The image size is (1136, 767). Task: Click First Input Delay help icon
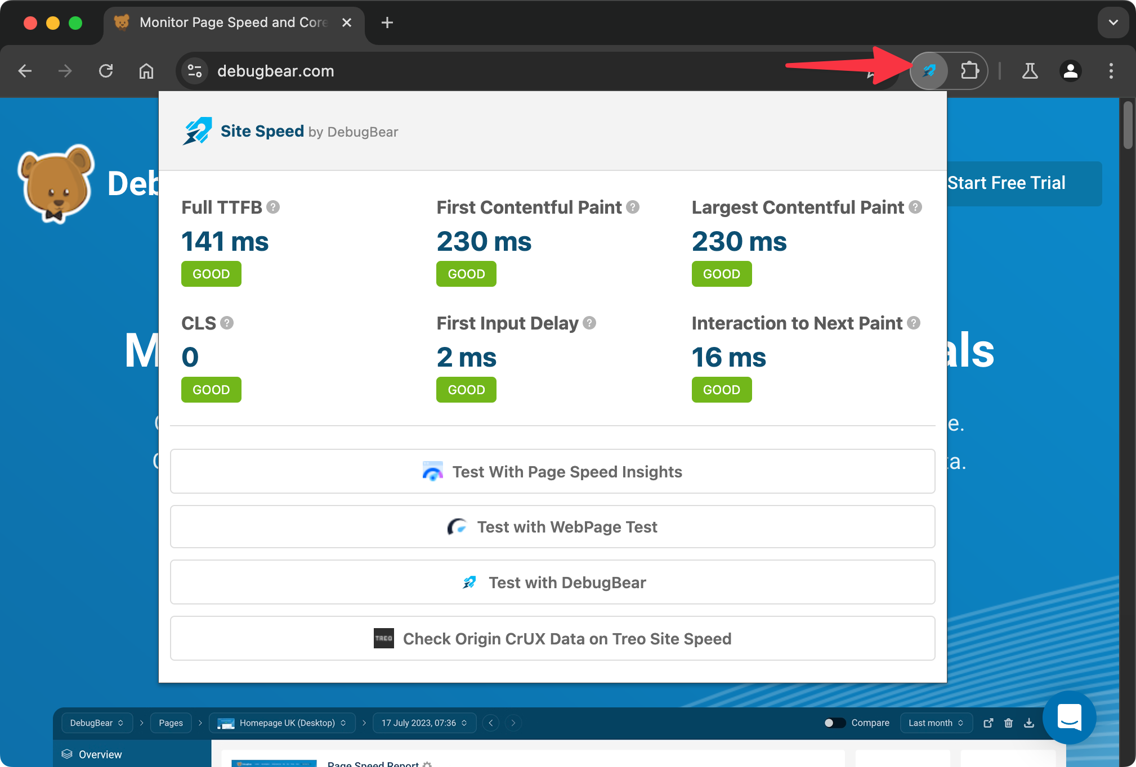click(x=589, y=323)
